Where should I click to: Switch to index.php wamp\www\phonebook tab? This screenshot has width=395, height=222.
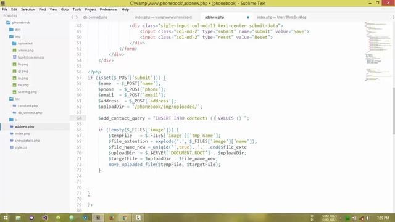tap(164, 17)
